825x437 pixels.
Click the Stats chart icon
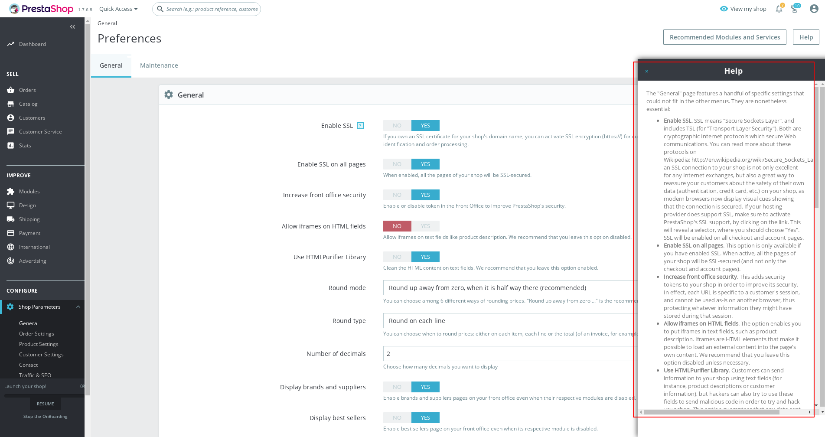coord(10,146)
